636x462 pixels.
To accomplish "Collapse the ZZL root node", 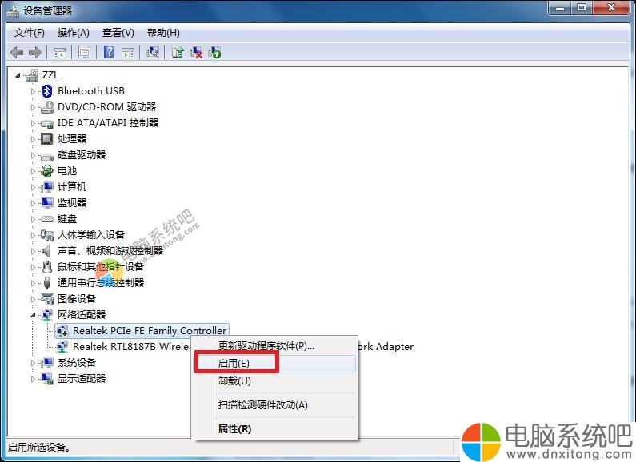I will (18, 75).
